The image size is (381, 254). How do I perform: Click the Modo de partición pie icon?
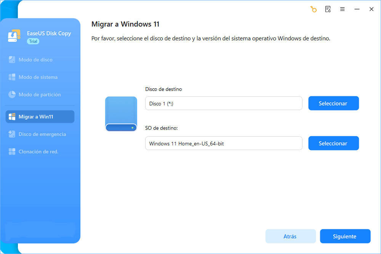click(12, 94)
